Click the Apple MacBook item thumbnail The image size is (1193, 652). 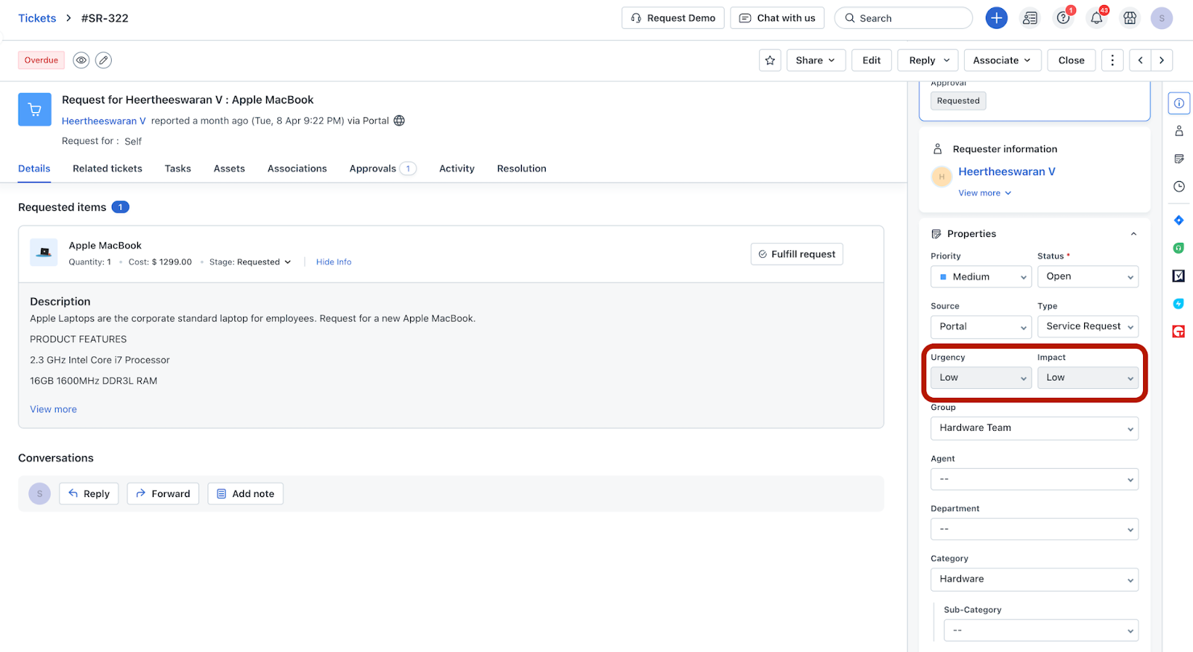(x=44, y=253)
